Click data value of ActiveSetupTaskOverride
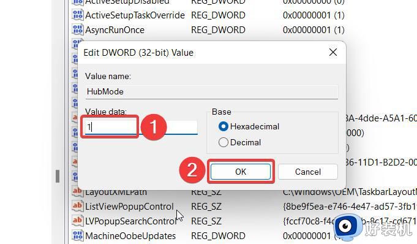The height and width of the screenshot is (244, 417). [314, 15]
